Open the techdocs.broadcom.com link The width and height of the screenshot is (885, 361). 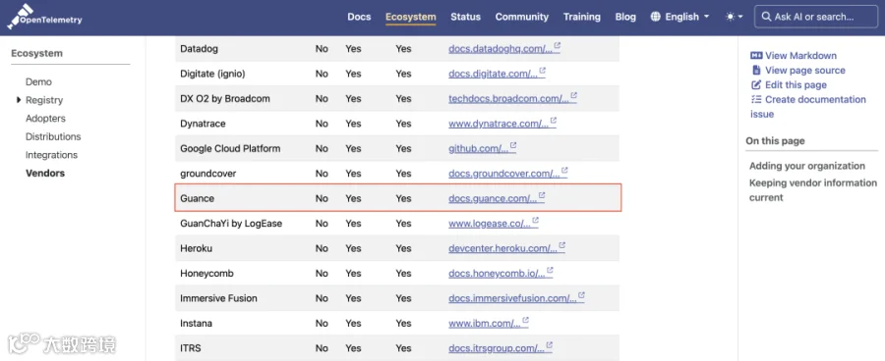click(x=508, y=98)
